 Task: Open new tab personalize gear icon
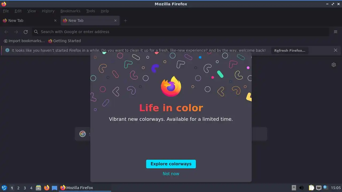coord(334,65)
